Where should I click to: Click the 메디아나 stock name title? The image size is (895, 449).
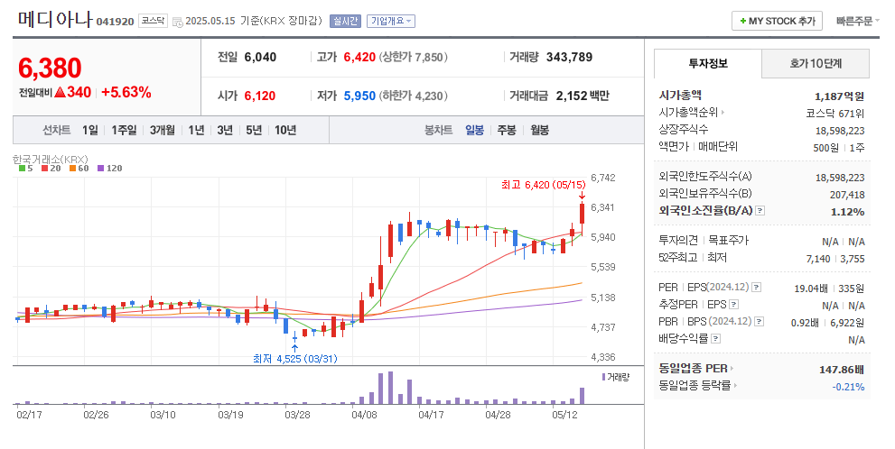coord(55,19)
